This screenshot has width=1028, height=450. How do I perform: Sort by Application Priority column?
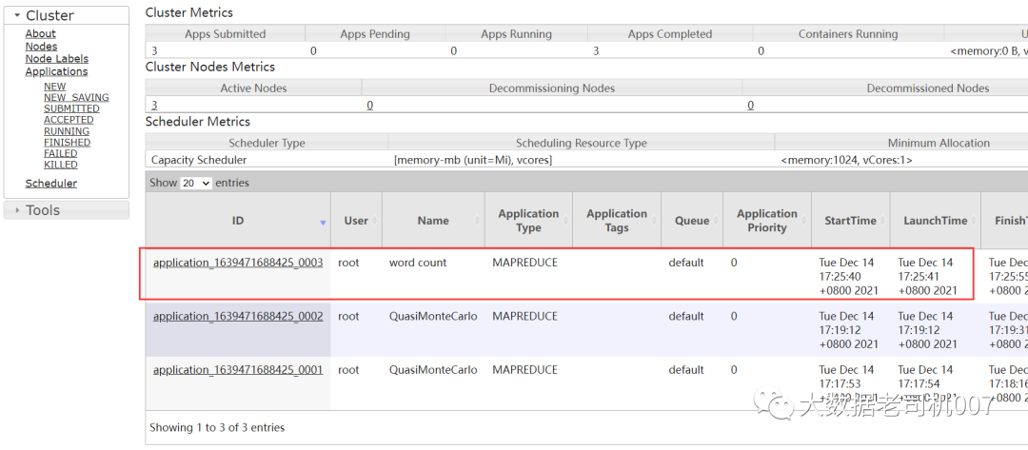tap(766, 221)
